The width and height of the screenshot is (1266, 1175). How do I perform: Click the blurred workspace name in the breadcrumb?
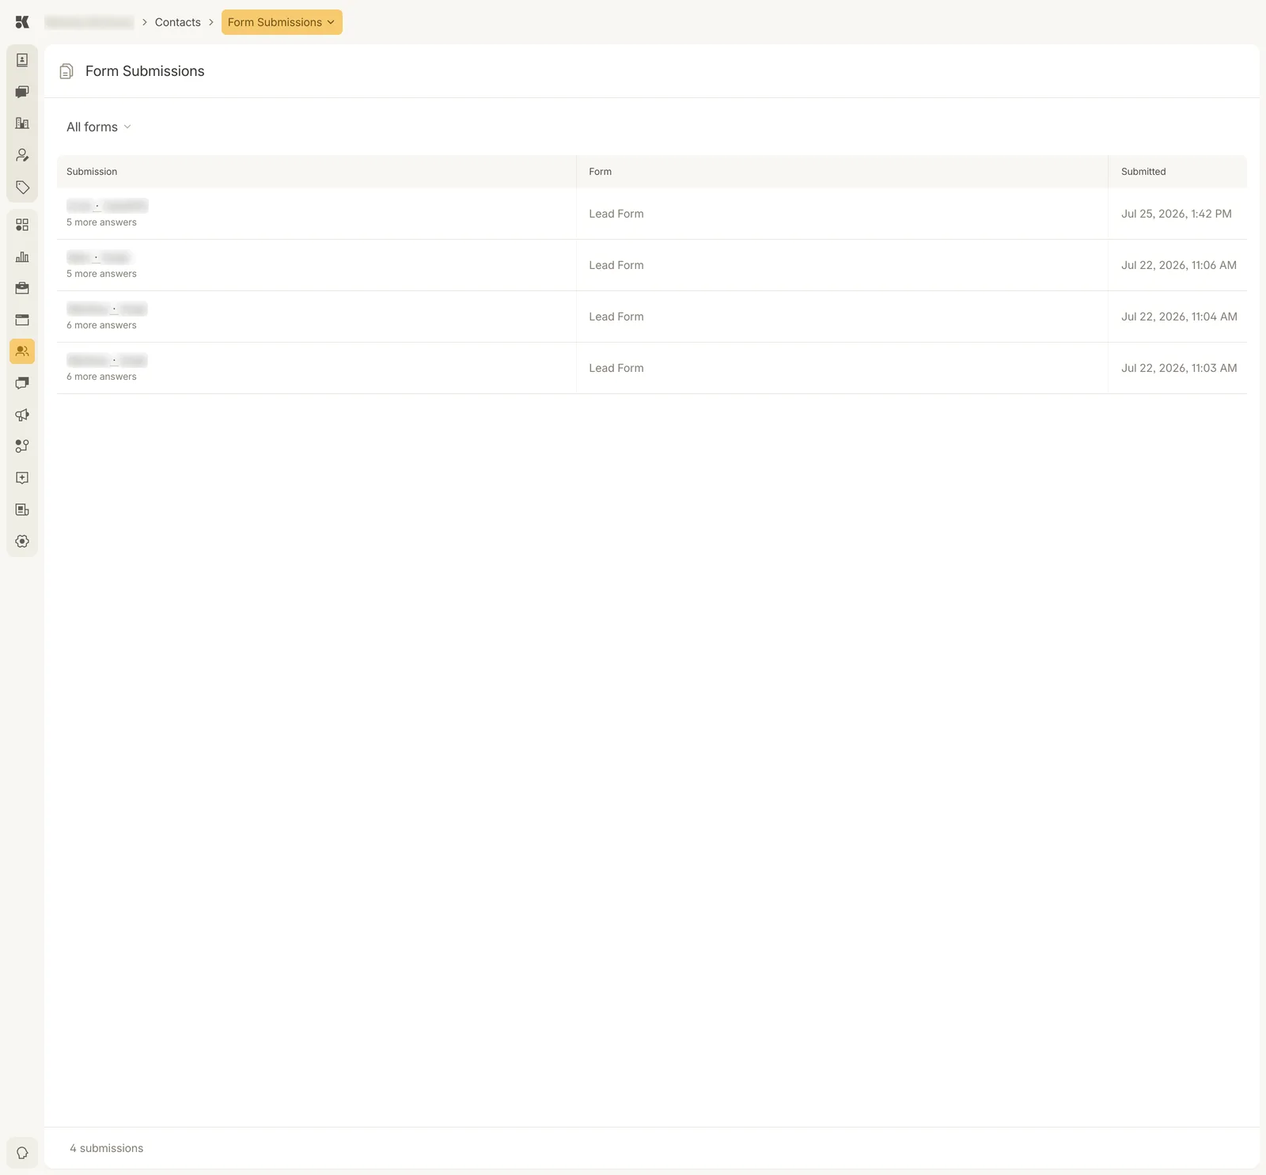point(89,22)
